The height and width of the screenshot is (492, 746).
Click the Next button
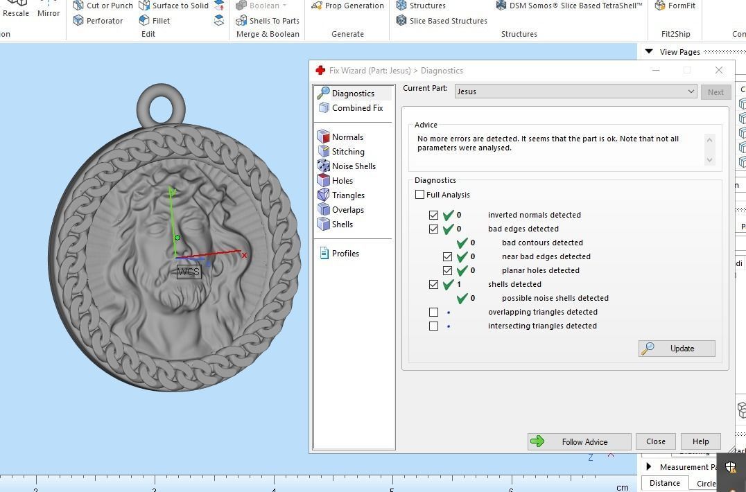click(x=715, y=92)
